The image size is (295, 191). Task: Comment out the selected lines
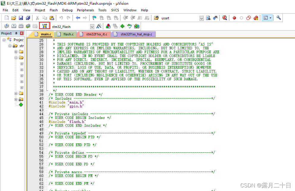(140, 18)
